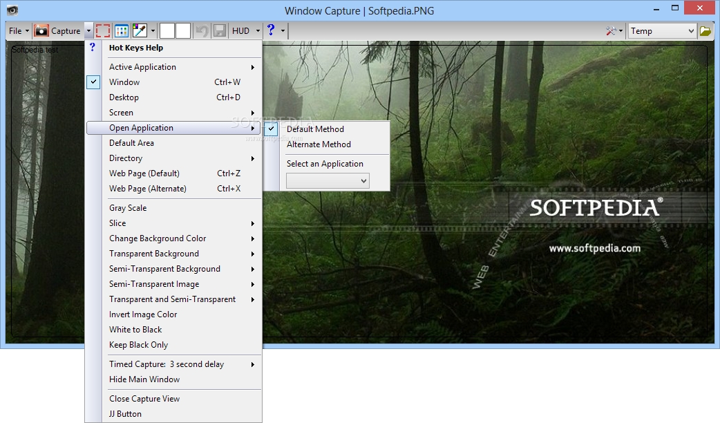Open Transparent Background submenu

[x=174, y=254]
